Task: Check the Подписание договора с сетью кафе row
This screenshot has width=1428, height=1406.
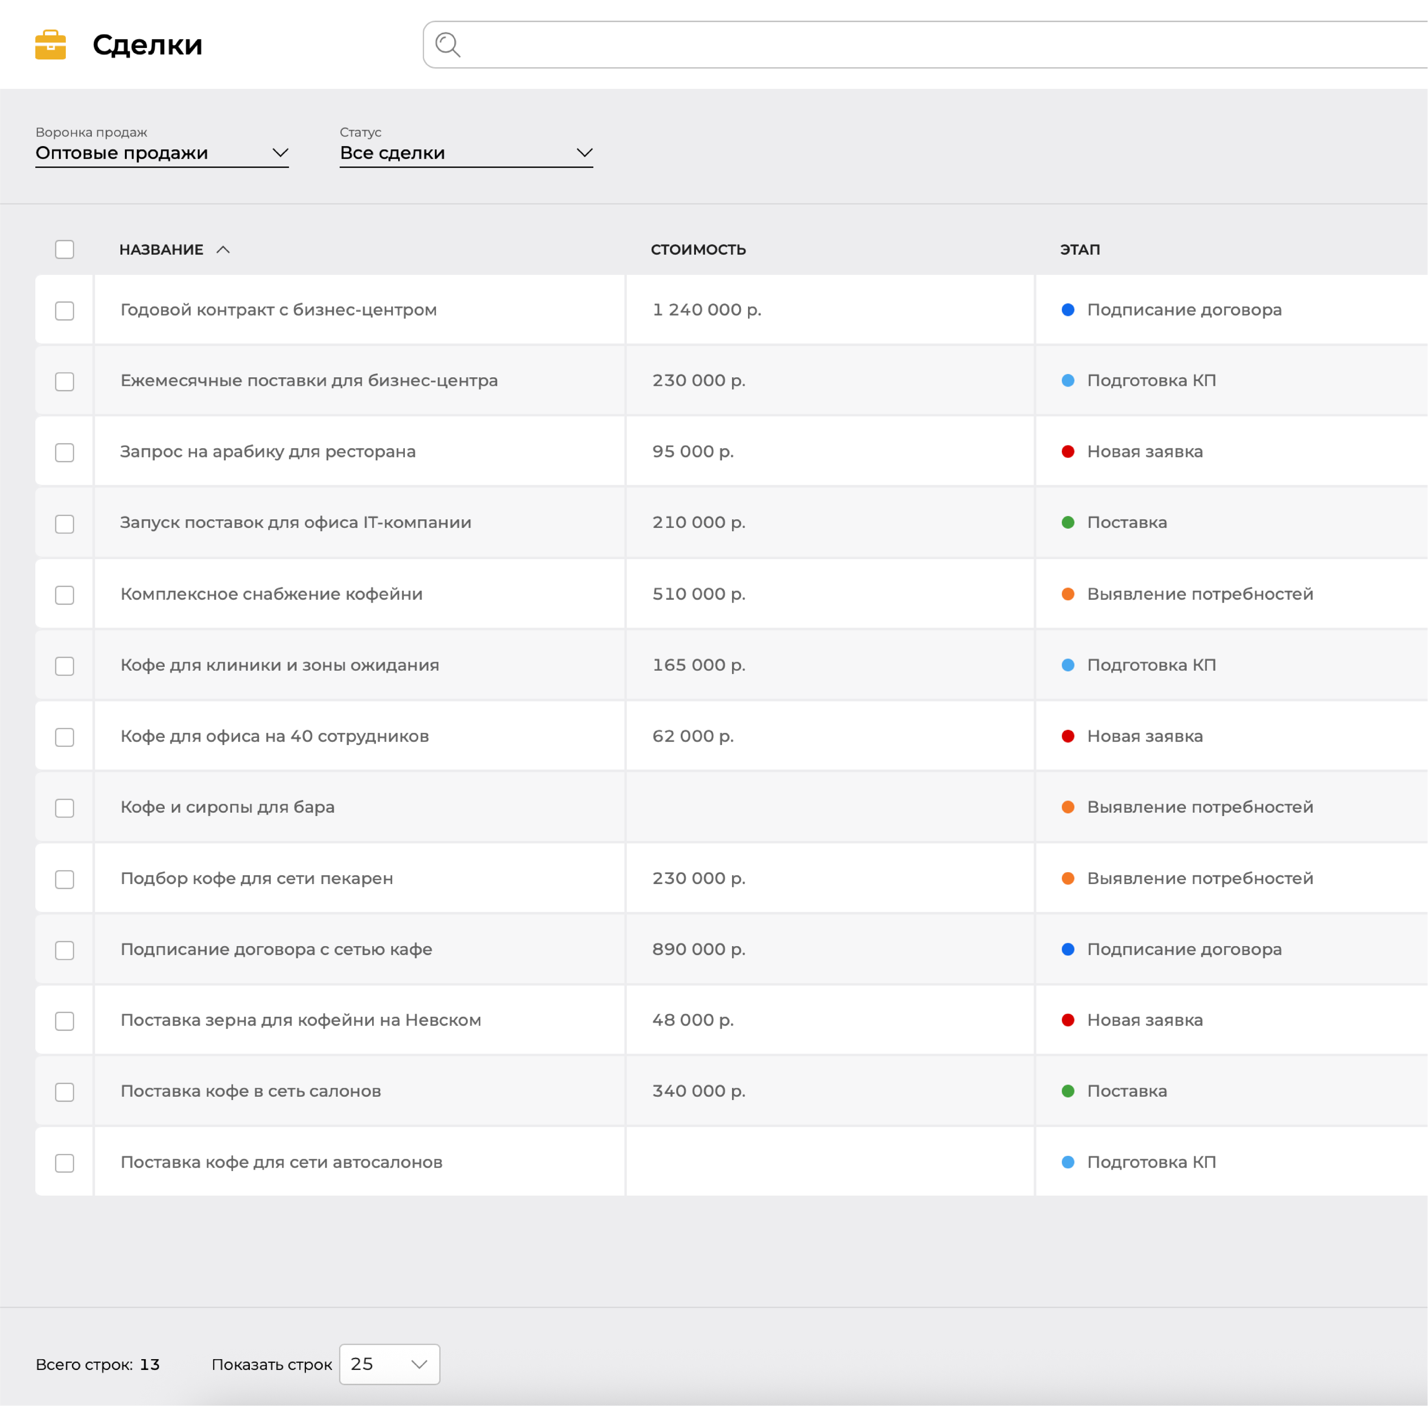Action: [65, 949]
